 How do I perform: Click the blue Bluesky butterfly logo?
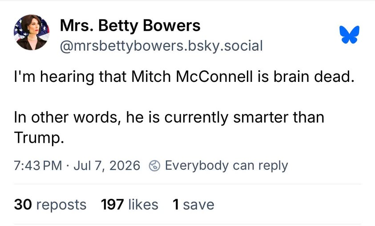point(349,34)
